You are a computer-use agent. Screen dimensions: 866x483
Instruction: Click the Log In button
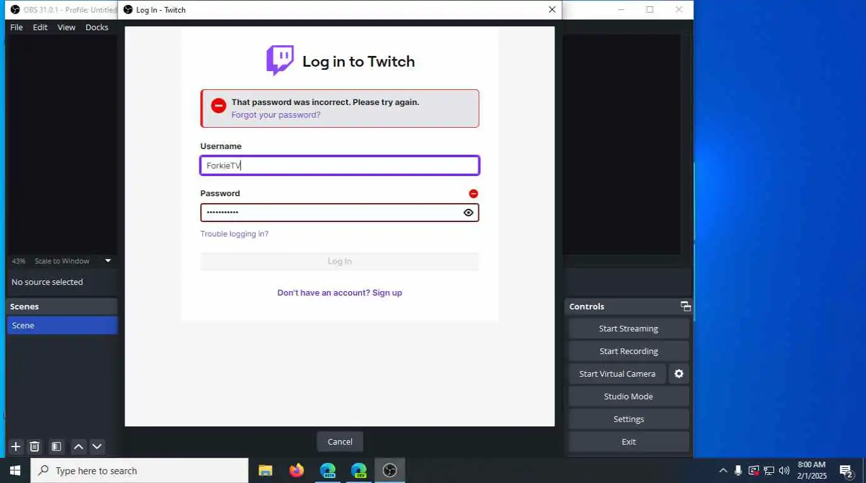340,262
